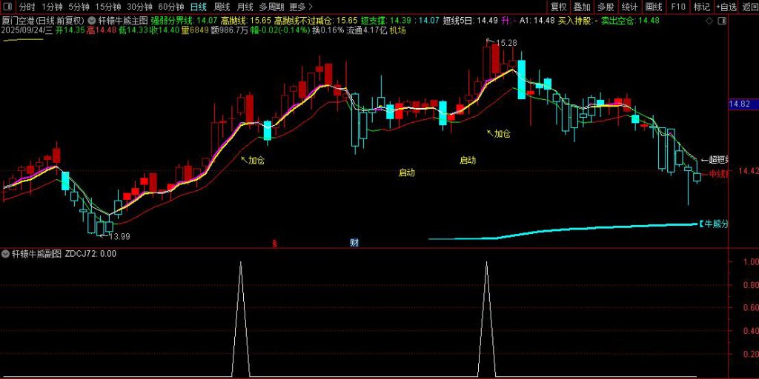
Task: Click the red § marker on the chart
Action: tap(274, 243)
